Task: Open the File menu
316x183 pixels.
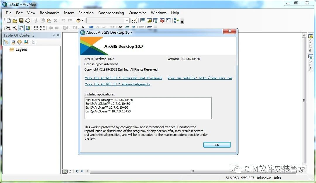Action: 9,13
